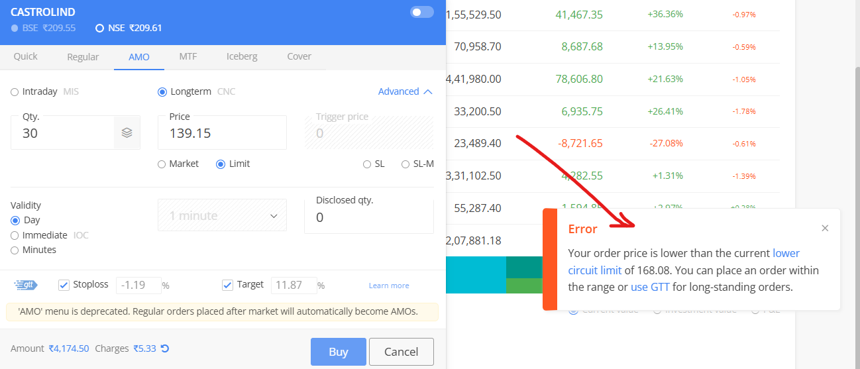Switch to the Quick order tab
The image size is (860, 369).
26,56
